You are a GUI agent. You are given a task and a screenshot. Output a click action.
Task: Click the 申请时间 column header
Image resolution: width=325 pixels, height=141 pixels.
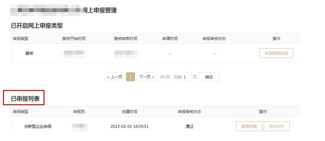point(170,39)
